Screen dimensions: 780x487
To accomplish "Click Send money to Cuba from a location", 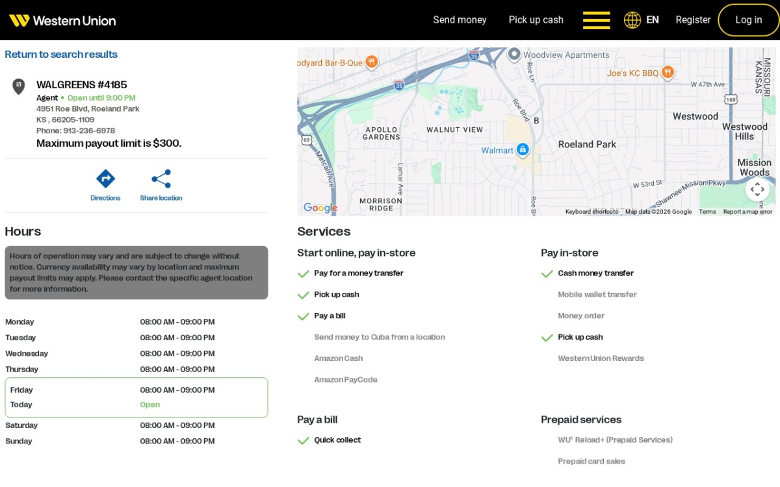I will pyautogui.click(x=380, y=337).
